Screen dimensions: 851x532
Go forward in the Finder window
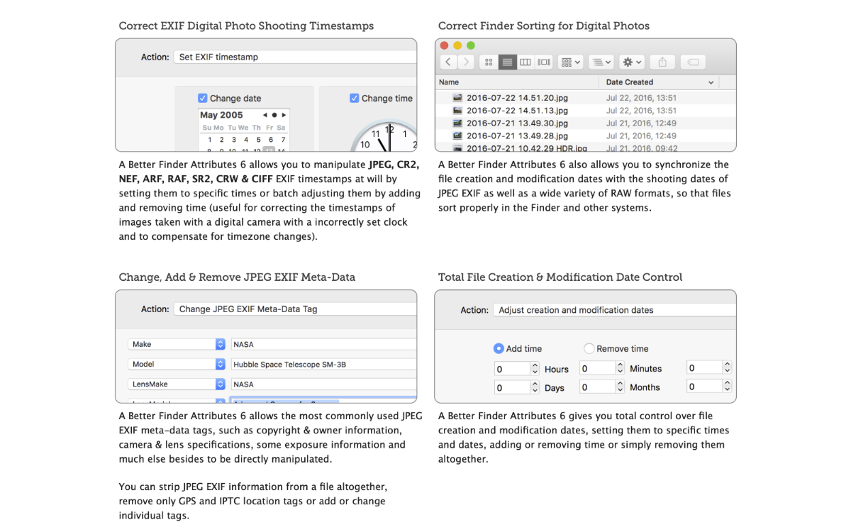pyautogui.click(x=466, y=62)
